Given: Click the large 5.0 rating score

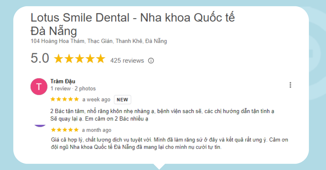Looking at the screenshot, I should click(x=40, y=58).
